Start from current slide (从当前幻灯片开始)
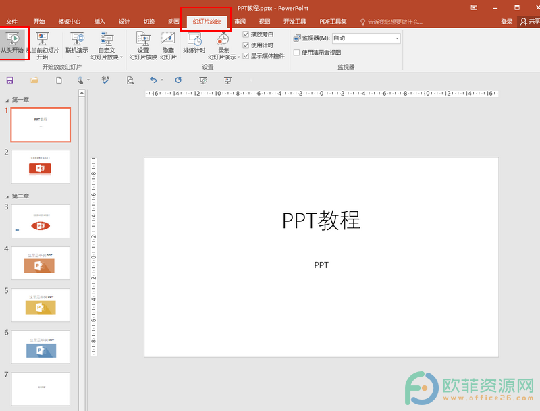This screenshot has height=411, width=540. point(43,46)
